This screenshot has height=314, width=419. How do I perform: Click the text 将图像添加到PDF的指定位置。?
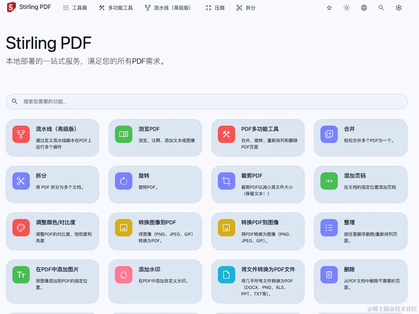pyautogui.click(x=62, y=284)
